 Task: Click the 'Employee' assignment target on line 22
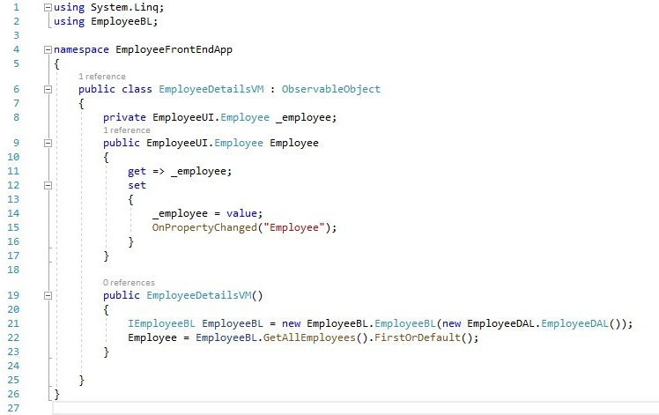pyautogui.click(x=152, y=337)
